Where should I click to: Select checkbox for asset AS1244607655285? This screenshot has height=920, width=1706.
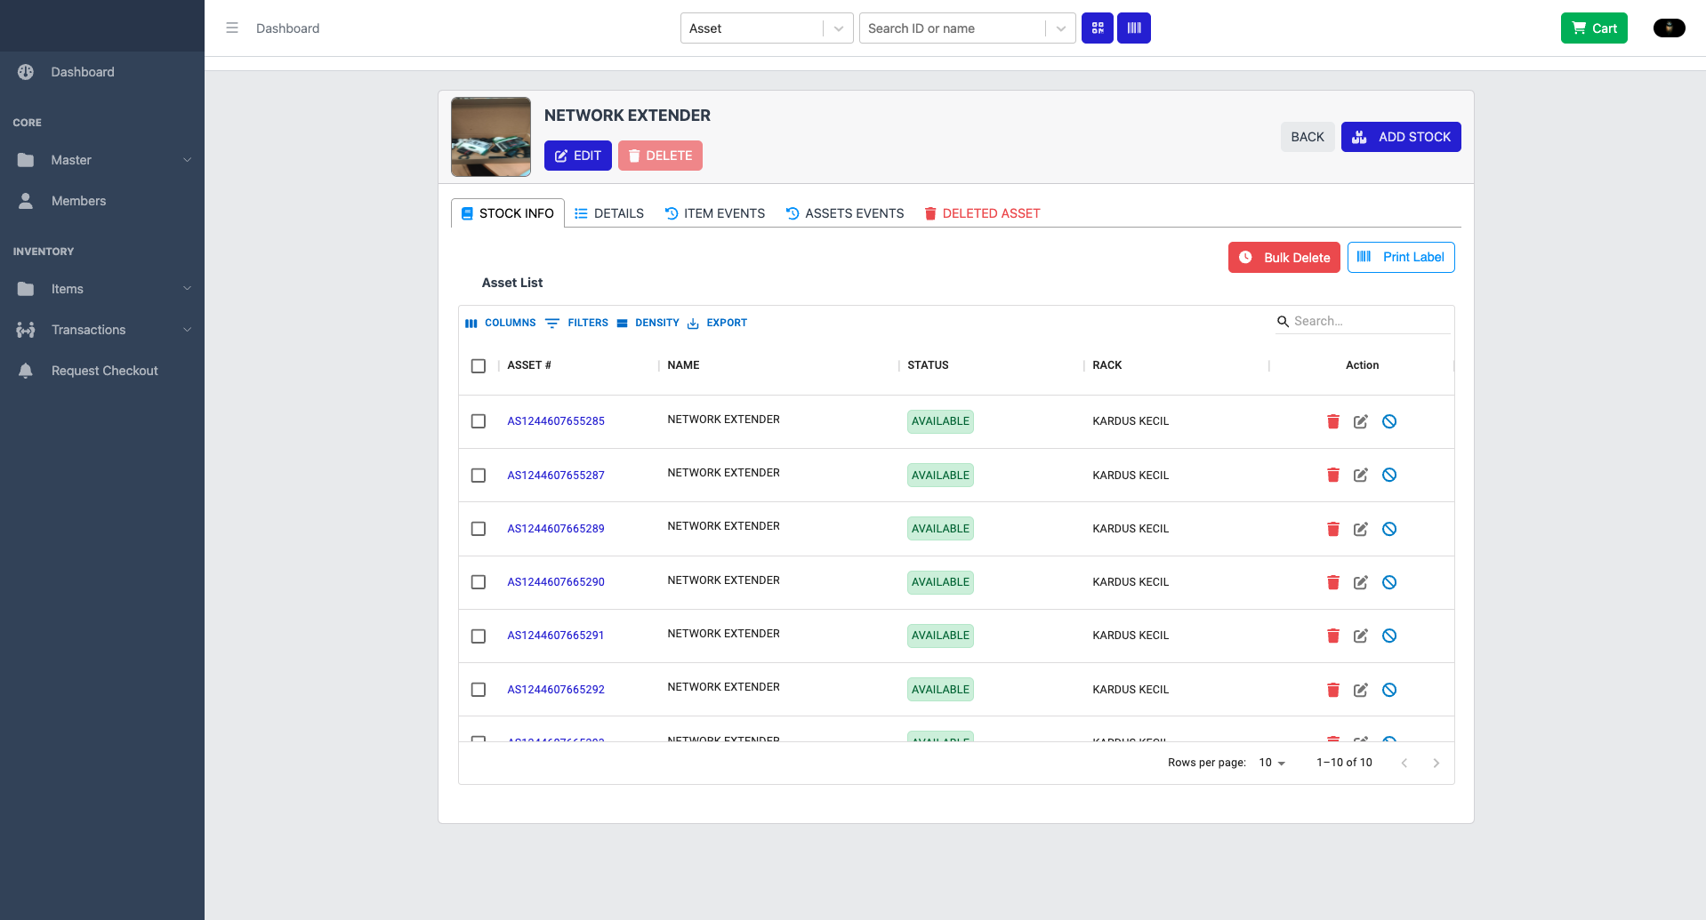[x=479, y=421]
